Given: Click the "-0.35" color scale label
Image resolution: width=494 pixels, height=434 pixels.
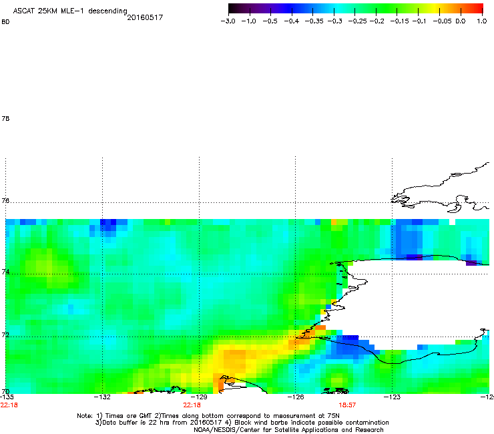Looking at the screenshot, I should pos(314,21).
